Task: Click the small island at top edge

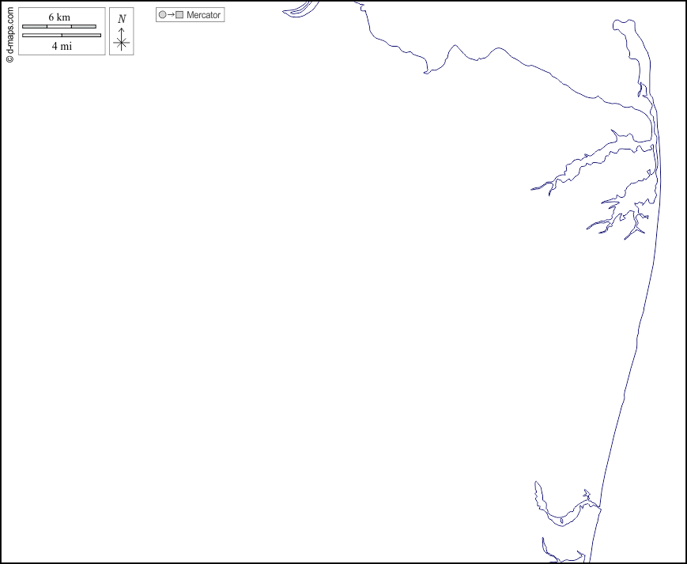Action: (296, 9)
